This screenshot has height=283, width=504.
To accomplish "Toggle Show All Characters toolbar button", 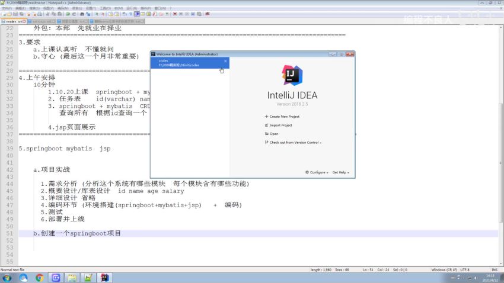I will click(130, 14).
